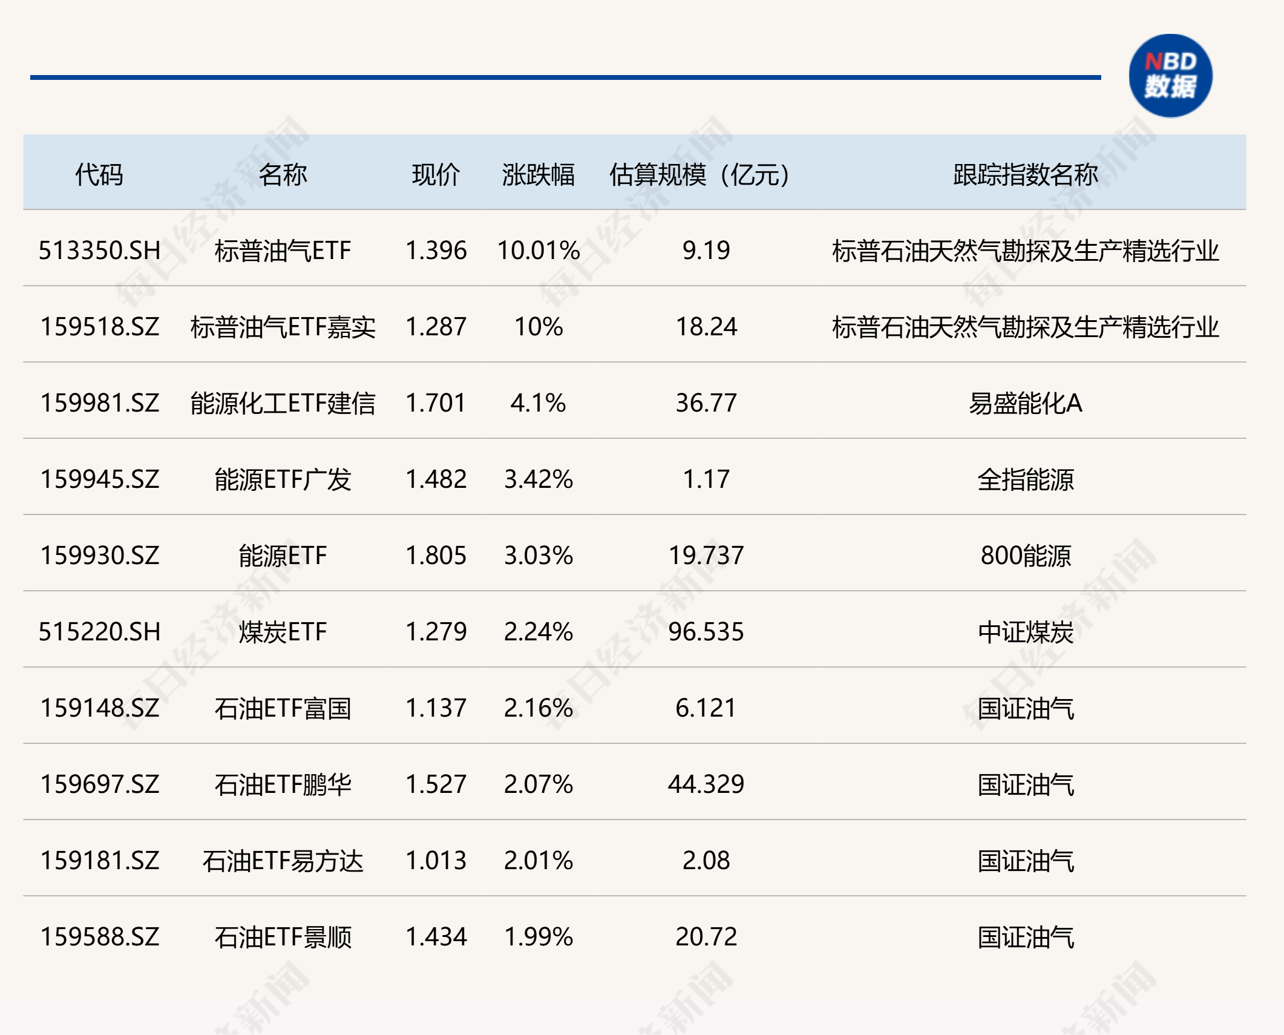Select the code 159981.SZ
The width and height of the screenshot is (1284, 1035).
click(99, 403)
